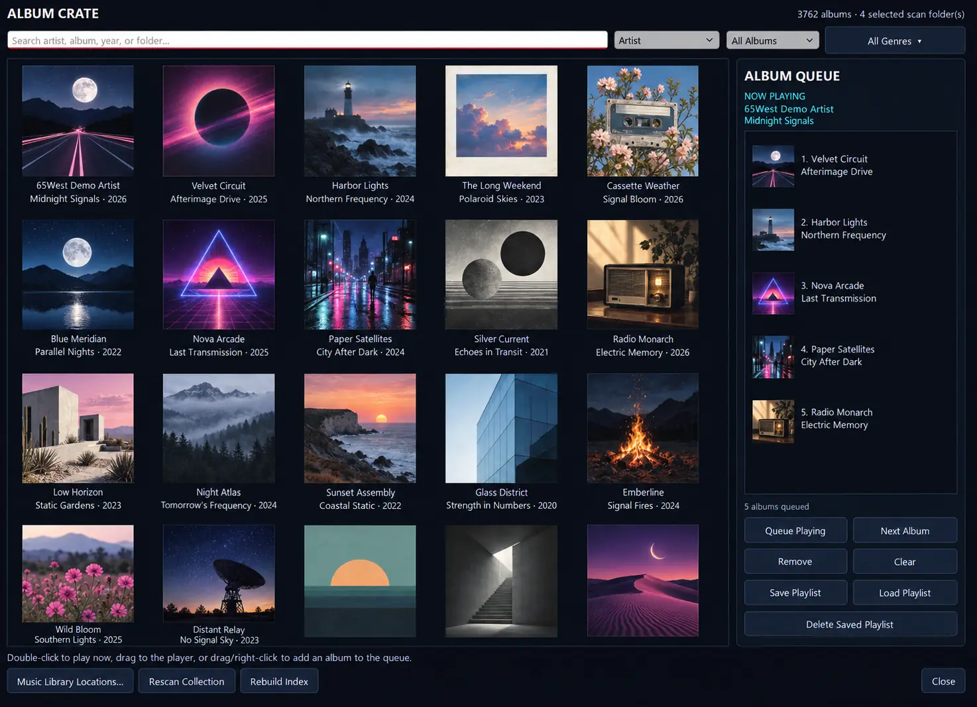Select the Tomorrow's Frequency album cover
Image resolution: width=977 pixels, height=707 pixels.
click(x=219, y=428)
